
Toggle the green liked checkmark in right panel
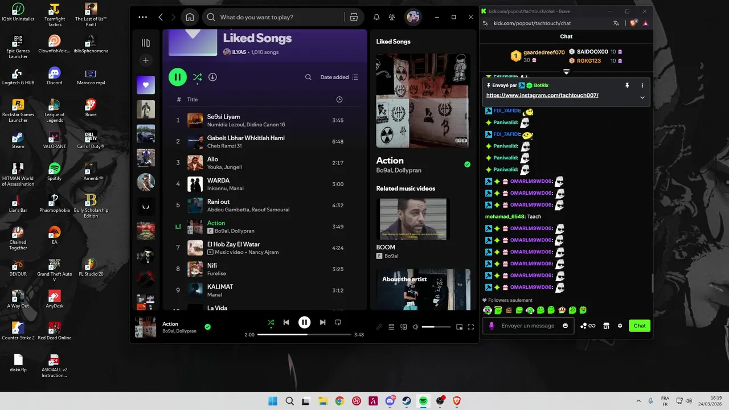467,165
